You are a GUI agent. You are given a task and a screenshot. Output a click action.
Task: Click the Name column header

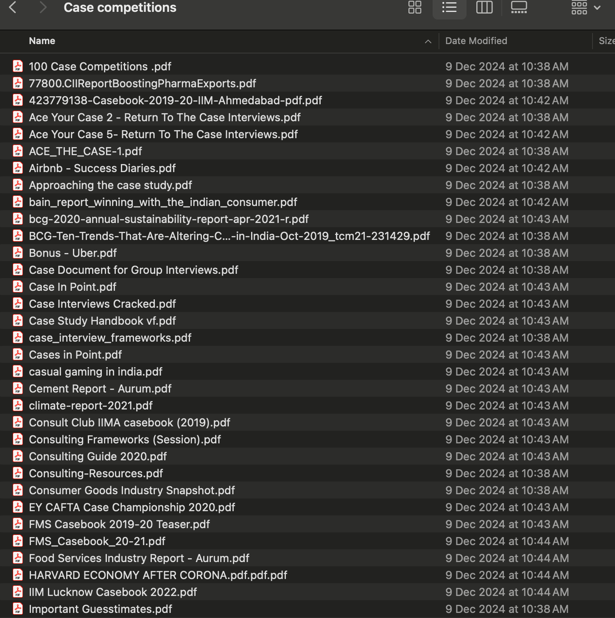[42, 41]
